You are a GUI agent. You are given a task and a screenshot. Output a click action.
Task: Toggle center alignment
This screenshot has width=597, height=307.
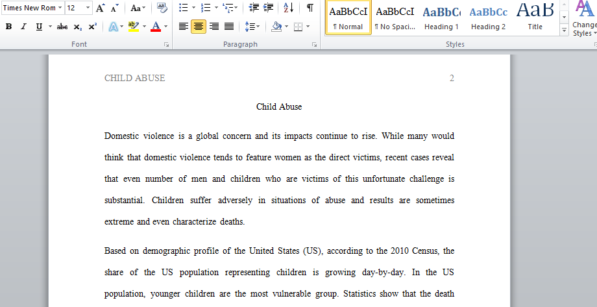pos(199,27)
